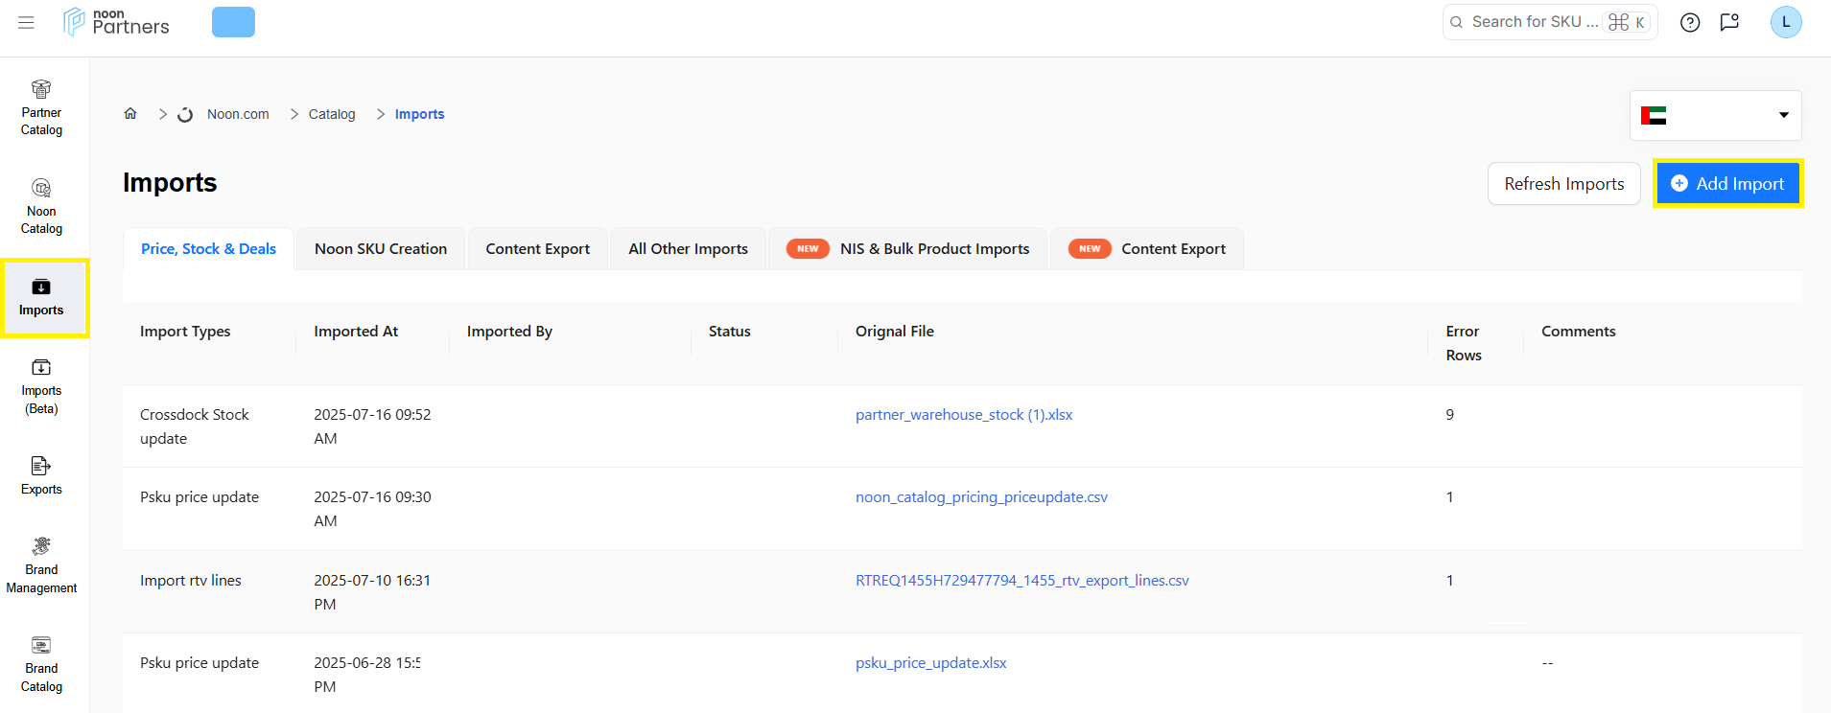Switch to All Other Imports tab
This screenshot has width=1831, height=713.
tap(688, 248)
